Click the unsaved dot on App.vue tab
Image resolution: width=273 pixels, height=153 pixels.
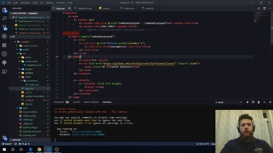(x=69, y=8)
